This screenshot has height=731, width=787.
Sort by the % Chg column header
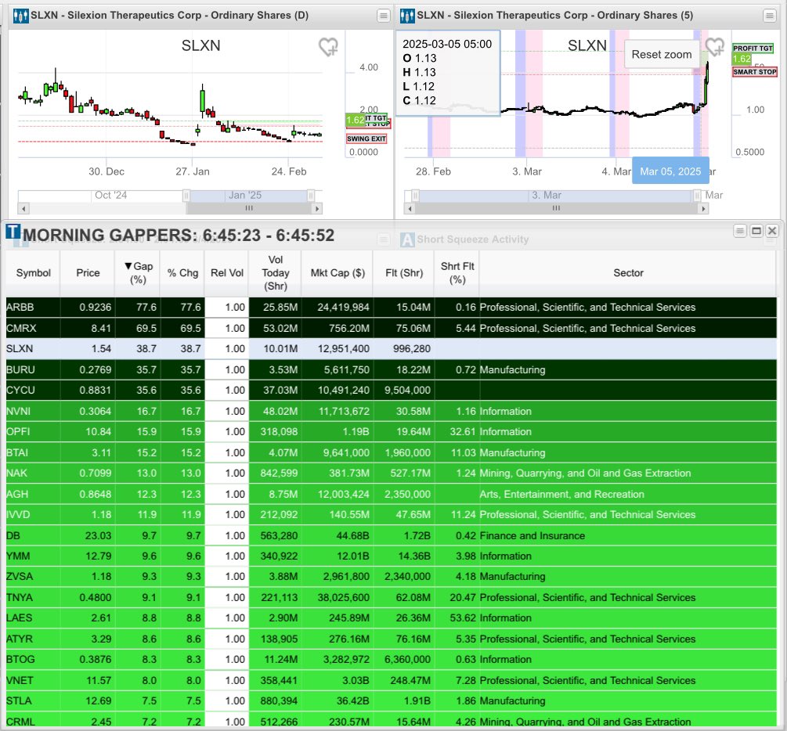click(x=182, y=273)
